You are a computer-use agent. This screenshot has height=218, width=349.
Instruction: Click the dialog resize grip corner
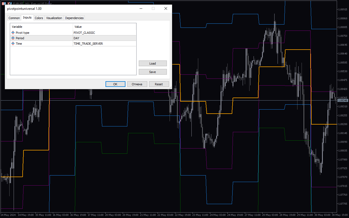click(171, 88)
